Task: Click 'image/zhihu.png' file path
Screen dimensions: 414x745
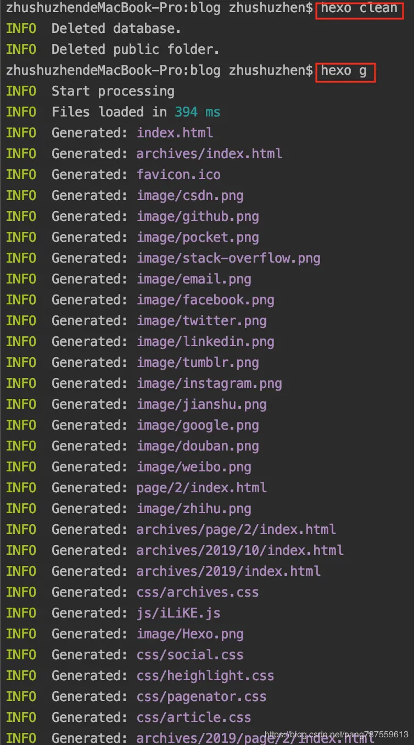Action: (194, 509)
